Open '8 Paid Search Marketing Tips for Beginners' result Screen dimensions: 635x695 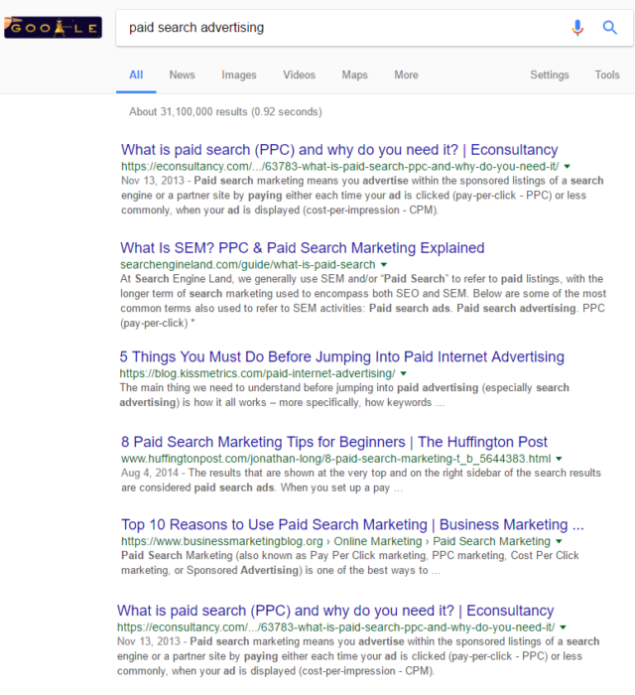(334, 442)
